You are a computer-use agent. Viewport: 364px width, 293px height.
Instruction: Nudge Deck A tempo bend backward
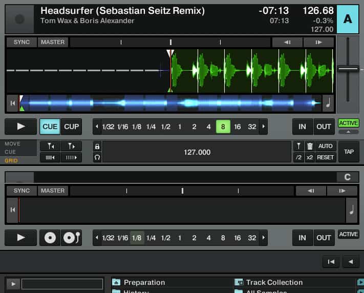(x=287, y=43)
